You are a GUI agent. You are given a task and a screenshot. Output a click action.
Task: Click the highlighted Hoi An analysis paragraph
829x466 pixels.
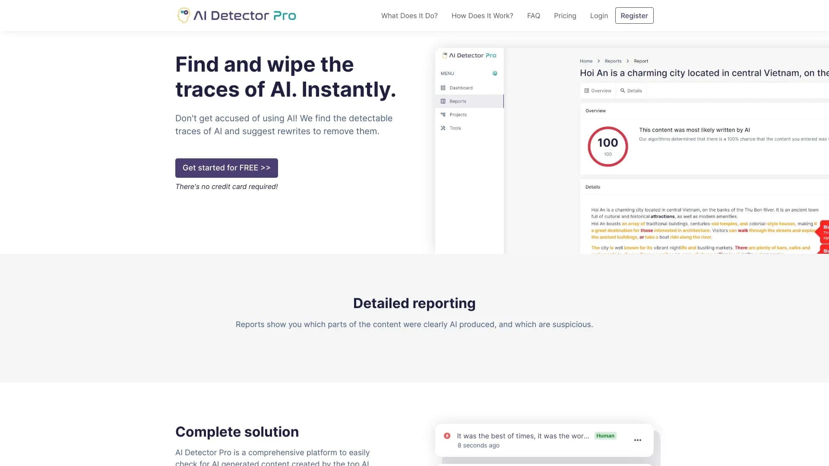(x=705, y=230)
